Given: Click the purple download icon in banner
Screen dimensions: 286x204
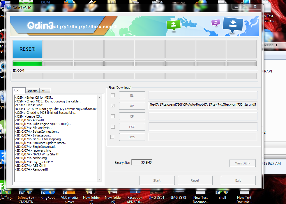Looking at the screenshot, I should (216, 23).
